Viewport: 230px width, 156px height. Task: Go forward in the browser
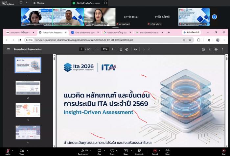tap(13, 40)
